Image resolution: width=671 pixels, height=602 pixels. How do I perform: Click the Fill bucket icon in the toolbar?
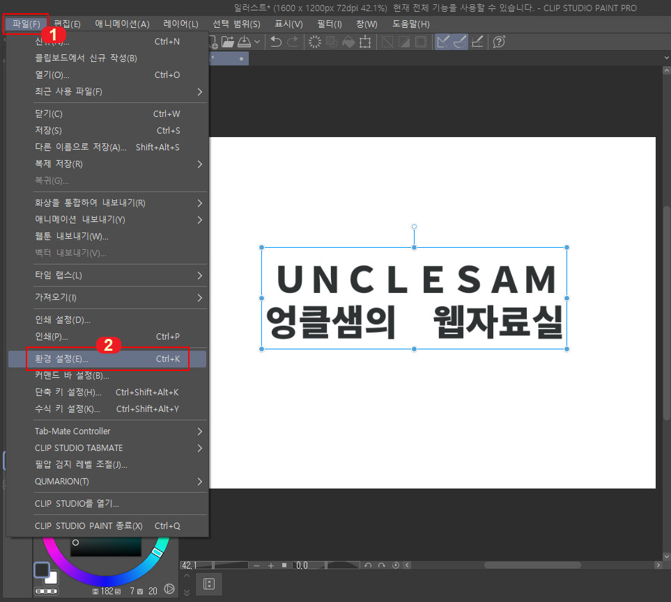coord(348,42)
